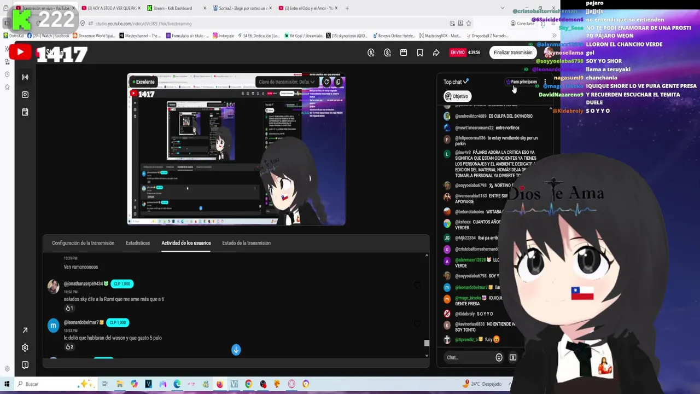
Task: Open the Webcam camera icon in left sidebar
Action: coord(25,95)
